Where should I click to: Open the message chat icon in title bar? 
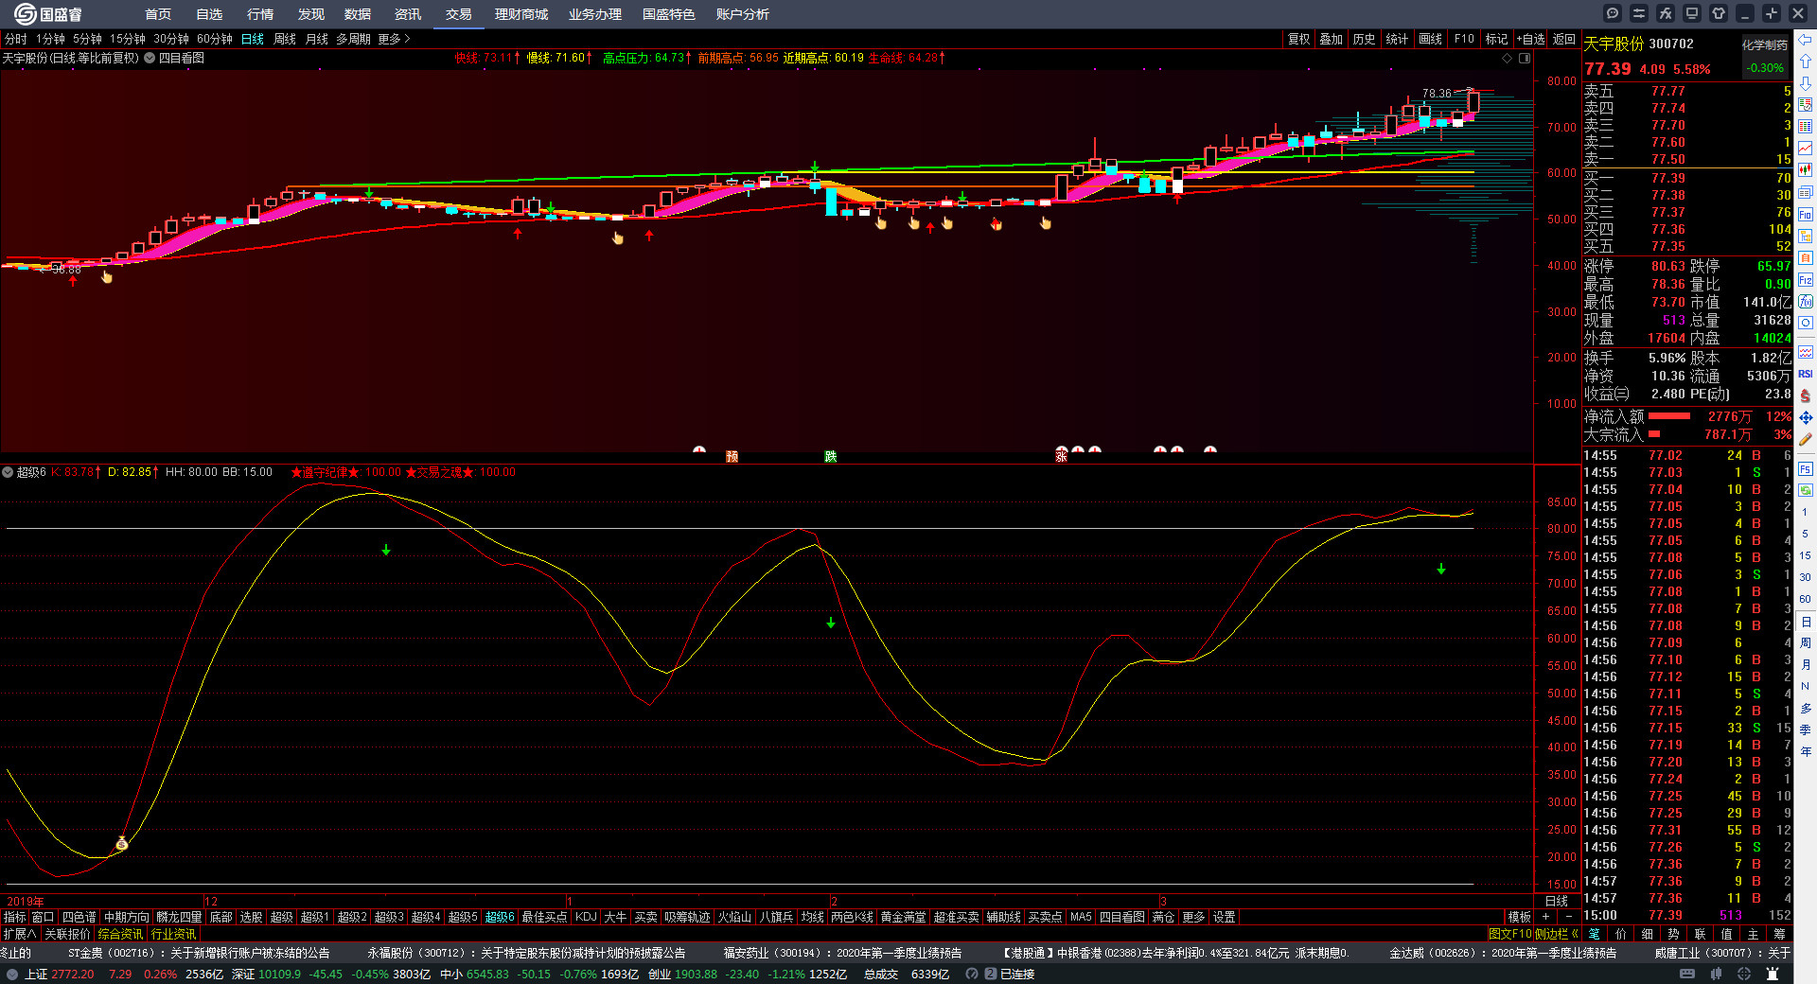tap(1613, 13)
